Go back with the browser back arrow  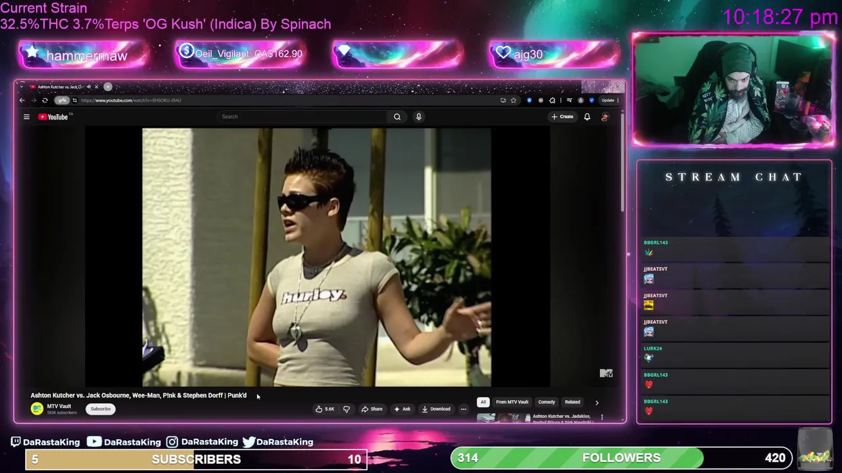[x=22, y=101]
